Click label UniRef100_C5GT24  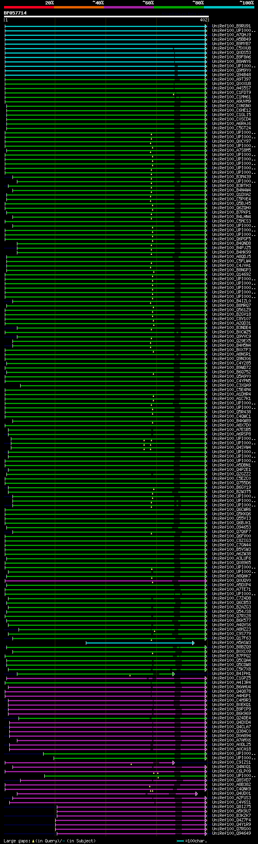click(232, 128)
